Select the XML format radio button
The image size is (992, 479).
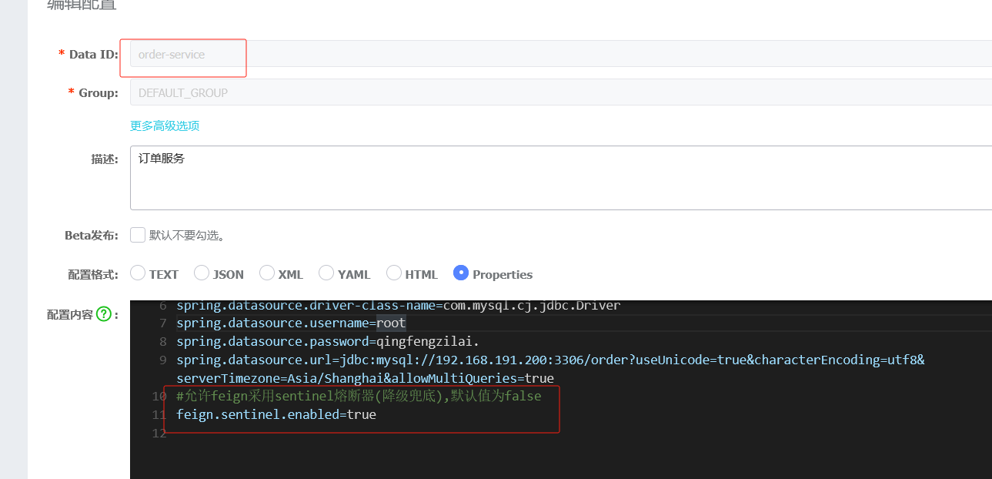[267, 273]
